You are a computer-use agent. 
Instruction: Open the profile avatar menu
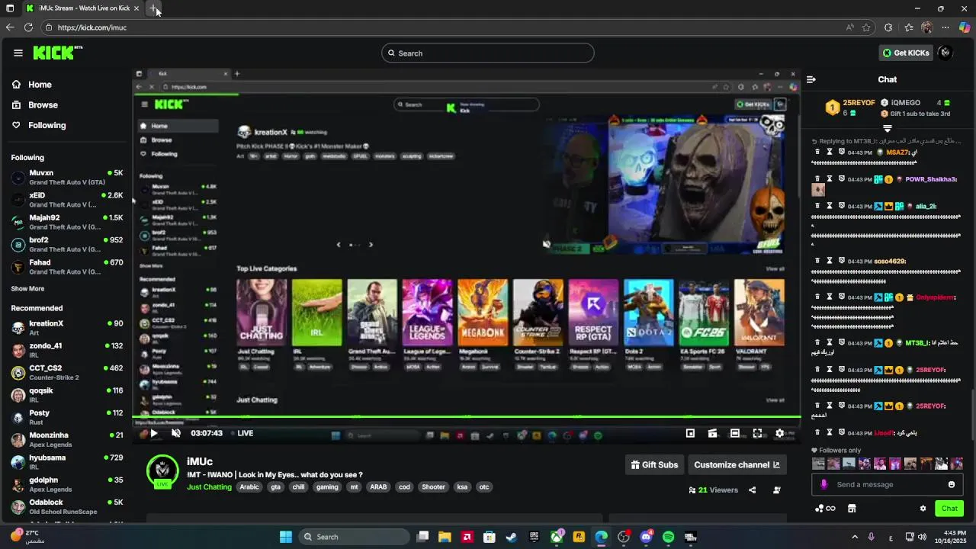(945, 53)
